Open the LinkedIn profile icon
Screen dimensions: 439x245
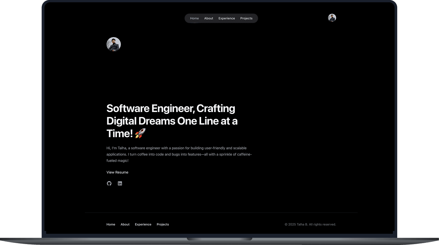tap(120, 183)
